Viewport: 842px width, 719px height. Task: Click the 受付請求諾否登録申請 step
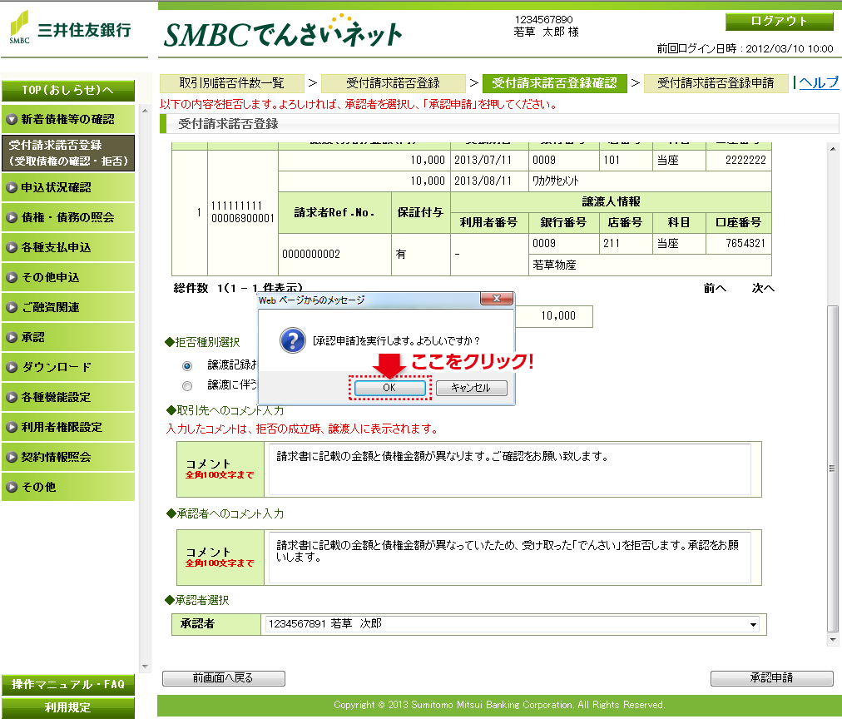pos(716,83)
